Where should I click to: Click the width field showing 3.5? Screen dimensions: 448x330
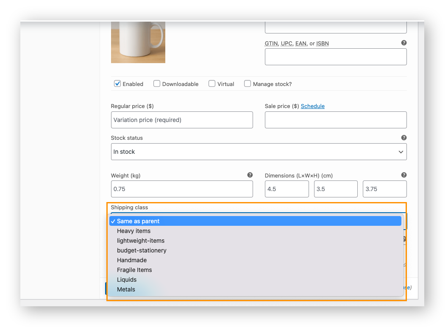[336, 189]
